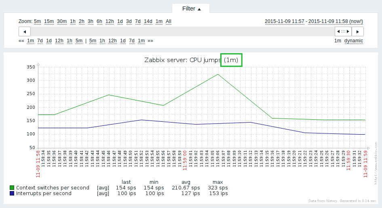The height and width of the screenshot is (208, 382).
Task: Set Zoom to 30m
Action: pyautogui.click(x=62, y=21)
